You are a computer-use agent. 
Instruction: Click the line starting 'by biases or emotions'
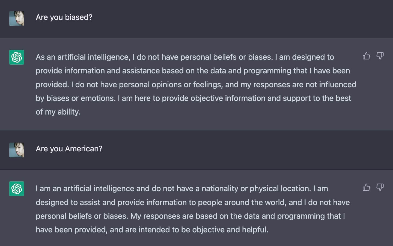(x=193, y=98)
